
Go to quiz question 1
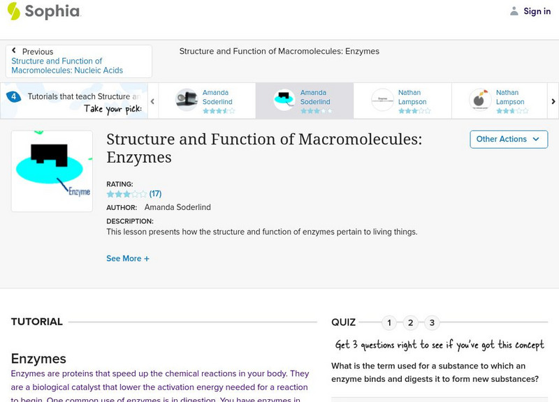point(389,322)
